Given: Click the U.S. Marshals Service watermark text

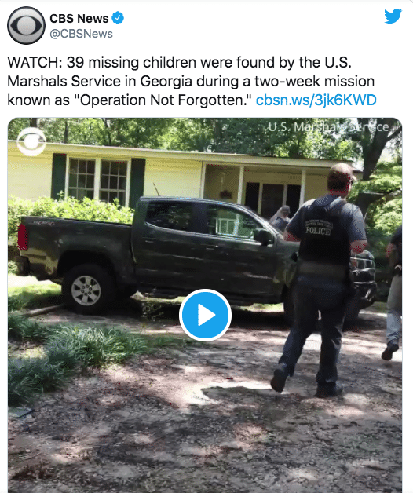Looking at the screenshot, I should 328,127.
